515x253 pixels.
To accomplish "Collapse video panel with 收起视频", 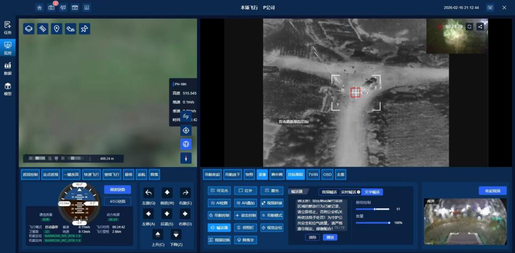I will 492,191.
